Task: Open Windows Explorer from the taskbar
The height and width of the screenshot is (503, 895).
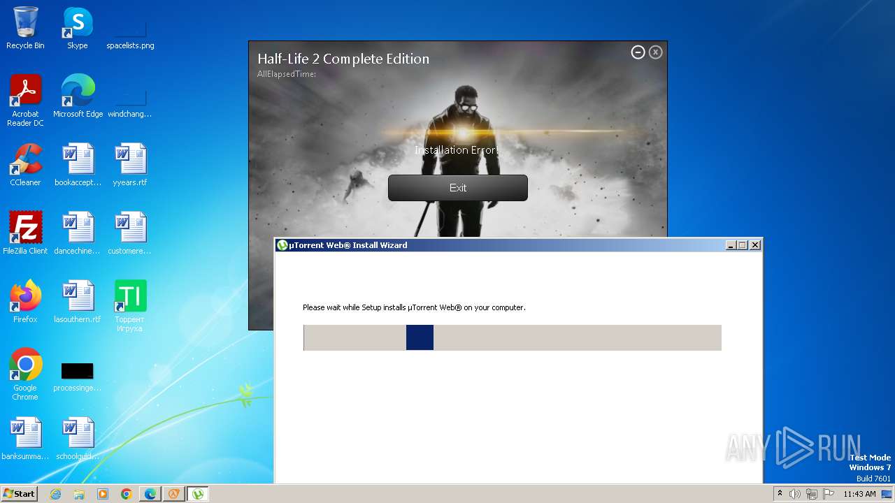Action: pos(79,494)
